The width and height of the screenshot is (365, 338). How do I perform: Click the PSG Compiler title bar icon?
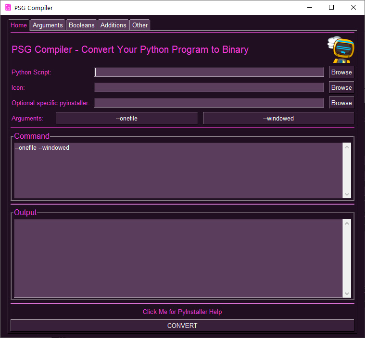pyautogui.click(x=8, y=7)
